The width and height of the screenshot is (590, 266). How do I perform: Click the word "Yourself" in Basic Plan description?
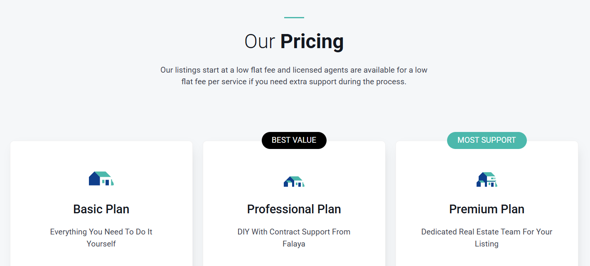click(101, 244)
